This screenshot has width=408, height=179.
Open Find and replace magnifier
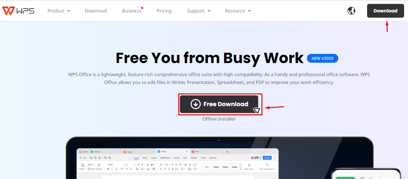(267, 165)
